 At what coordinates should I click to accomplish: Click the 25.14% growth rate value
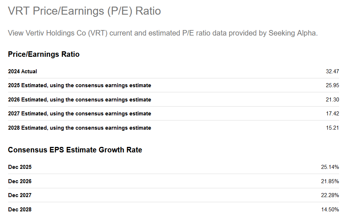330,167
